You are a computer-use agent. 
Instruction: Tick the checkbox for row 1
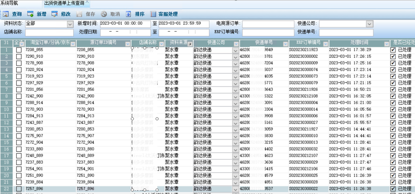pos(19,50)
